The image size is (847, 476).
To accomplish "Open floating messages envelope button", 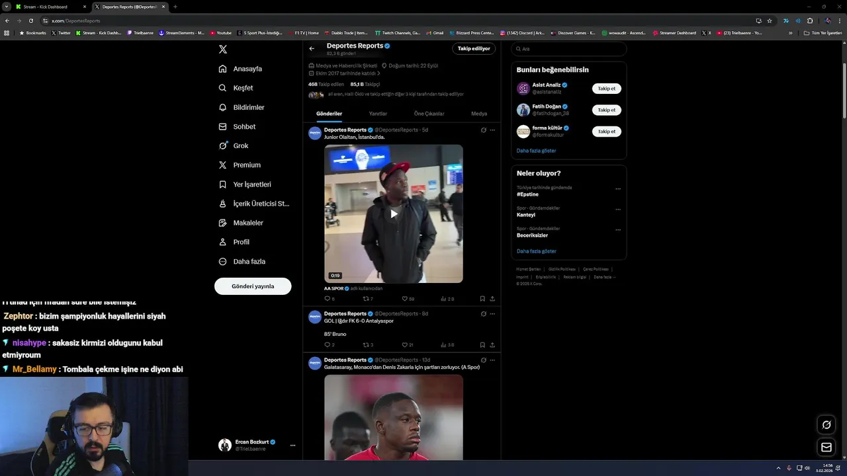I will coord(826,448).
